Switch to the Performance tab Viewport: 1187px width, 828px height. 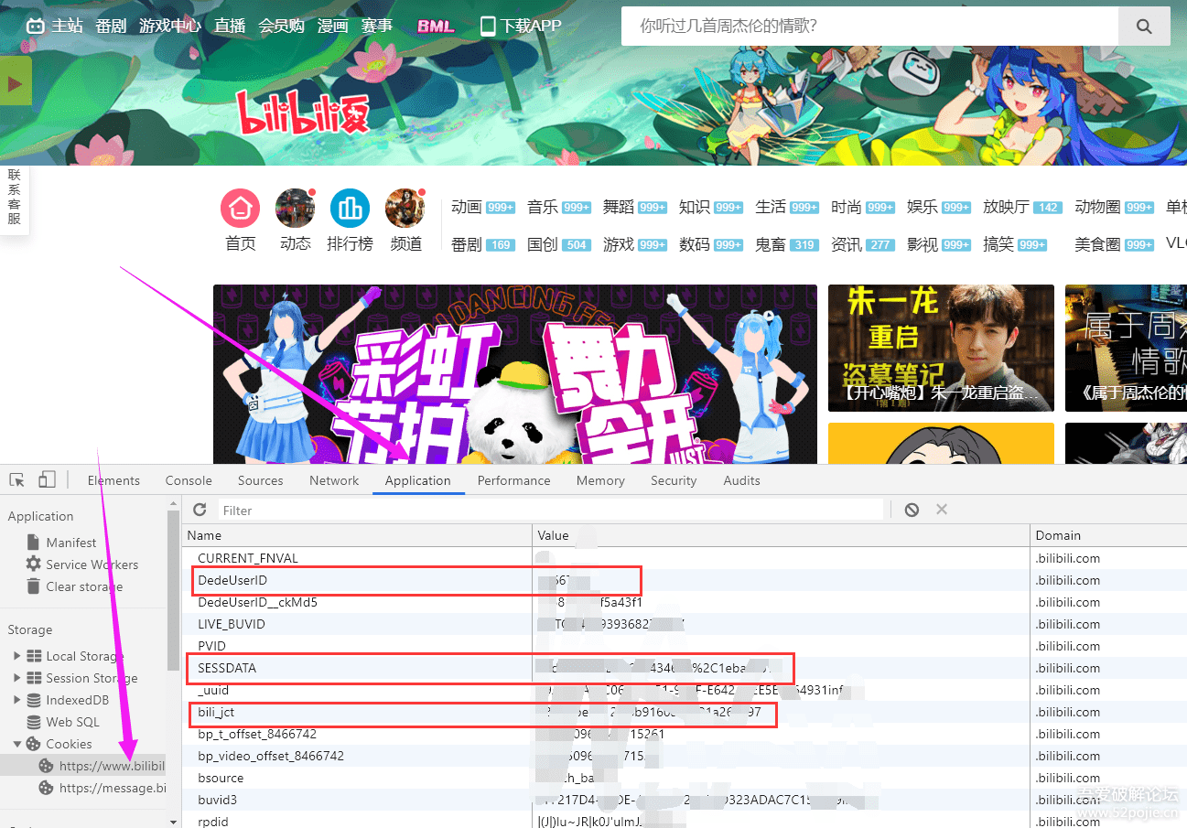513,480
